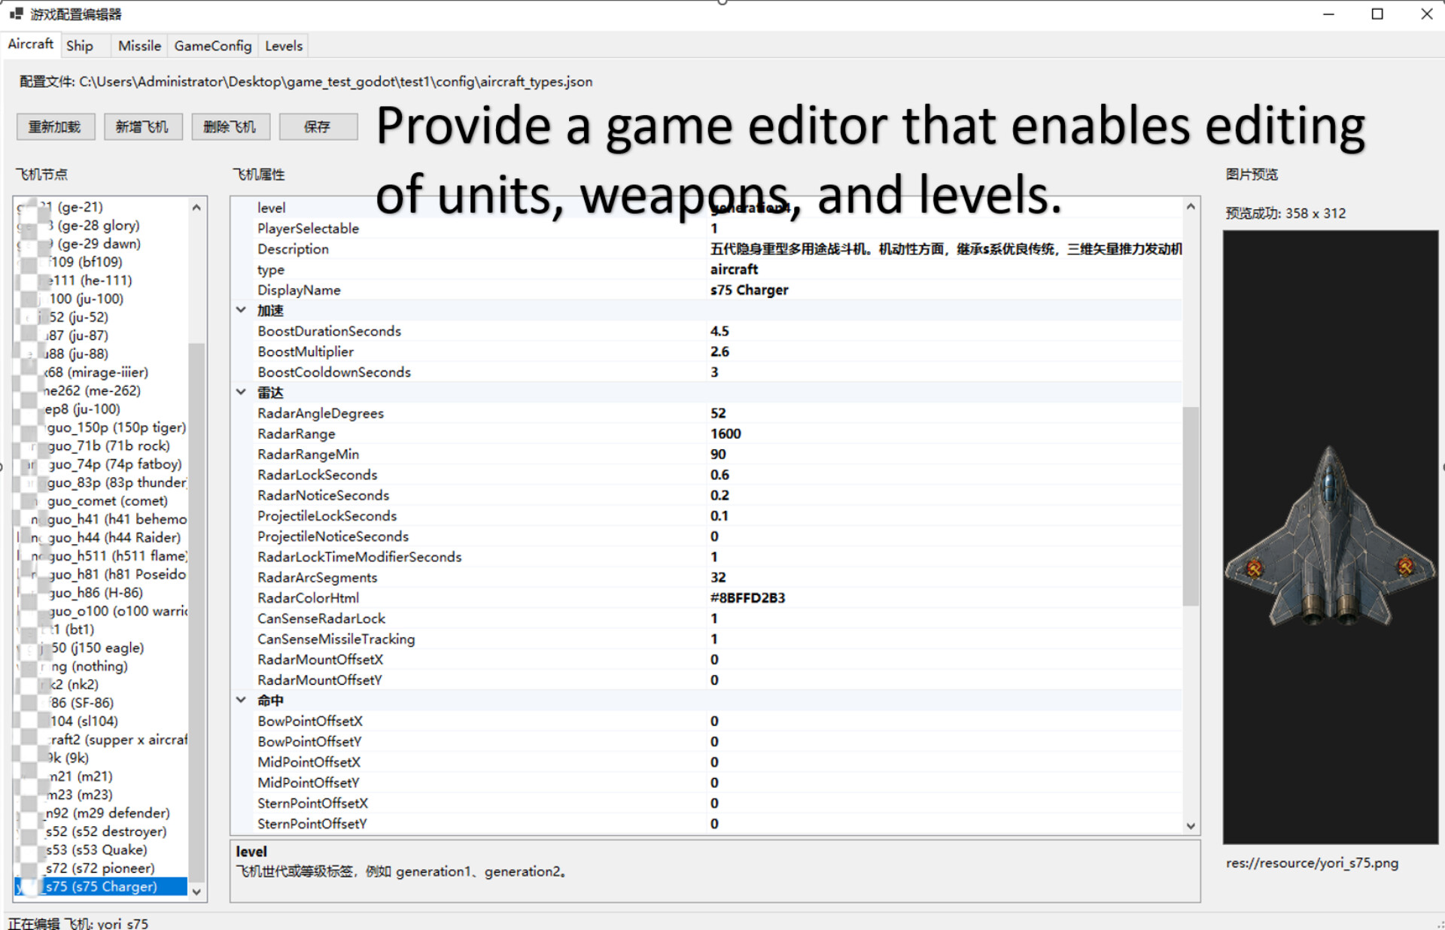Click the 新增飞机 add aircraft button

[x=142, y=126]
